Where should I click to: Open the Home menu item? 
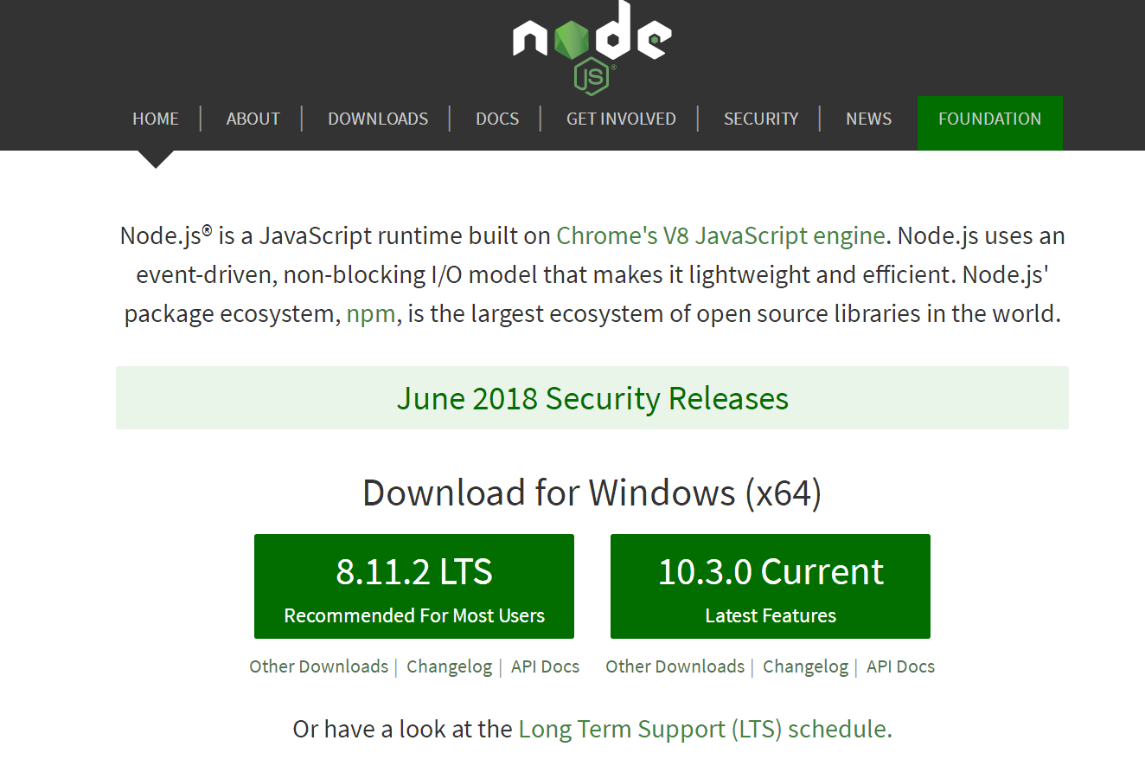[156, 119]
